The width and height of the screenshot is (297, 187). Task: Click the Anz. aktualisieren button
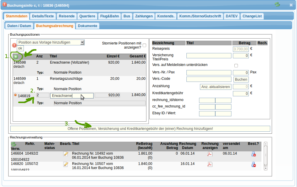pyautogui.click(x=216, y=87)
